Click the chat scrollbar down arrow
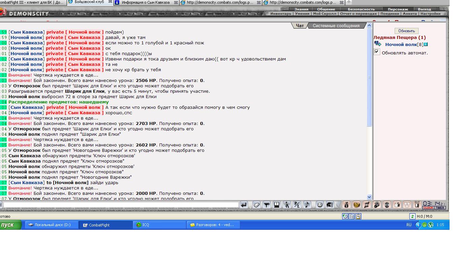The image size is (460, 258). click(x=369, y=197)
